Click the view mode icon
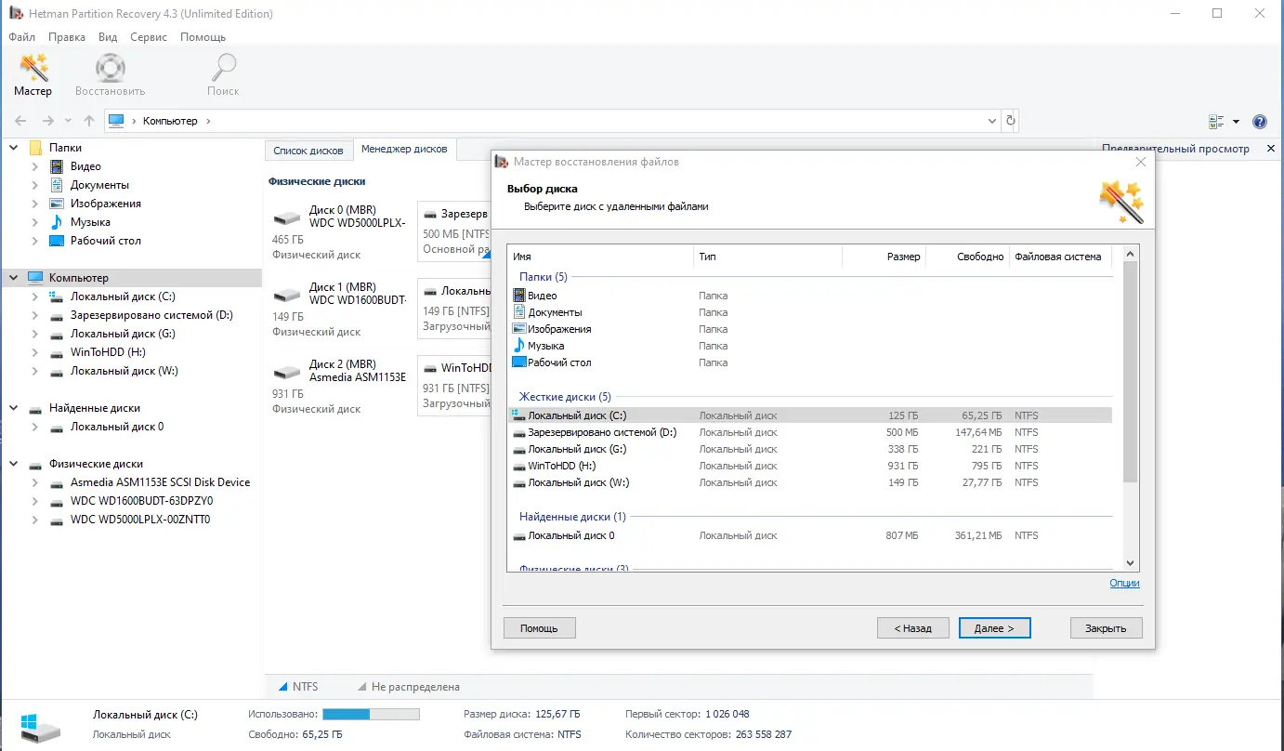Image resolution: width=1284 pixels, height=751 pixels. tap(1216, 122)
